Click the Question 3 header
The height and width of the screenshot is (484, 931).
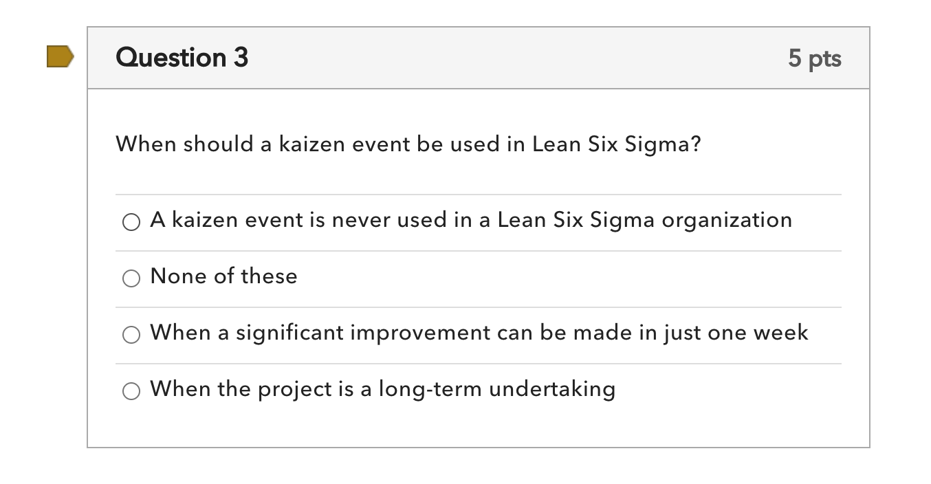(x=182, y=58)
